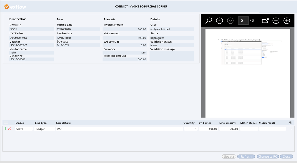Select the Quantity column header

click(189, 123)
